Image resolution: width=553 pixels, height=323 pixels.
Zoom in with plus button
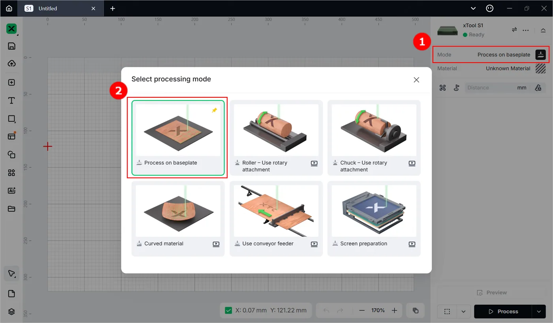point(394,310)
